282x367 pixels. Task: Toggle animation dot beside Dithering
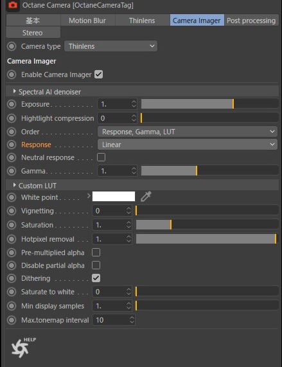pyautogui.click(x=12, y=278)
